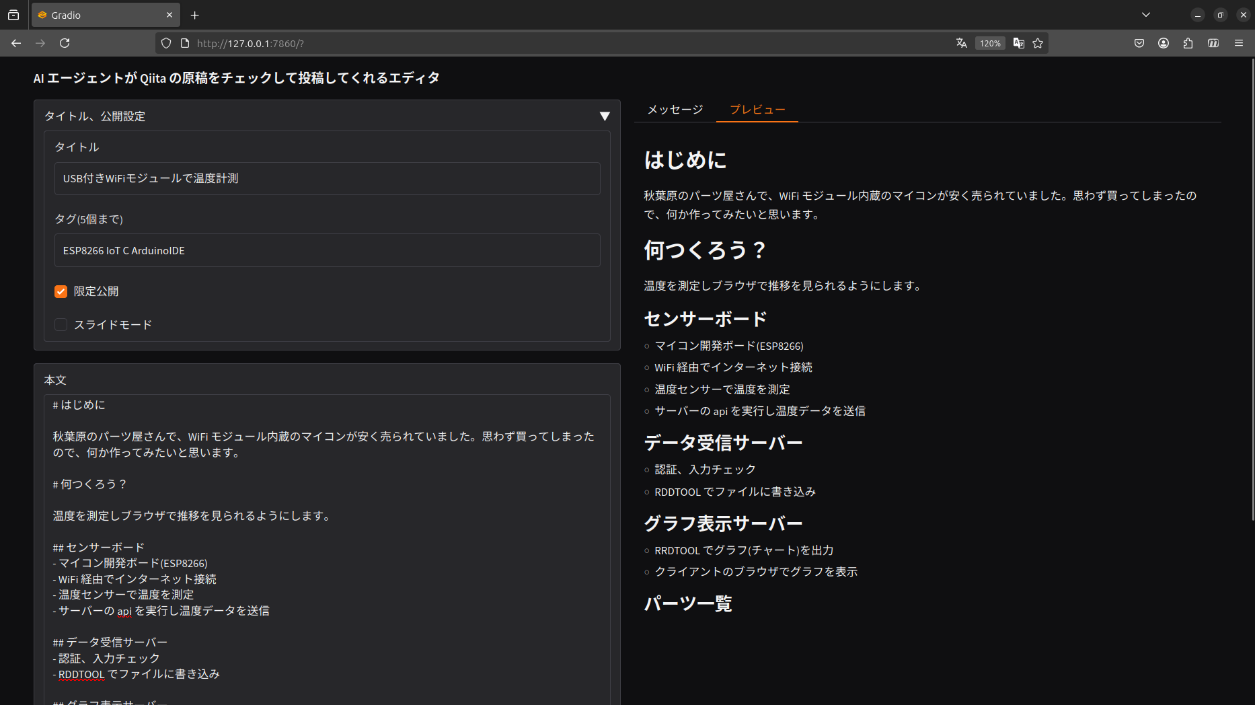Image resolution: width=1255 pixels, height=705 pixels.
Task: Click the translate page icon
Action: (x=962, y=43)
